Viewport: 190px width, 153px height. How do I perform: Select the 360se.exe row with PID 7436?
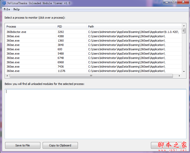pos(93,67)
